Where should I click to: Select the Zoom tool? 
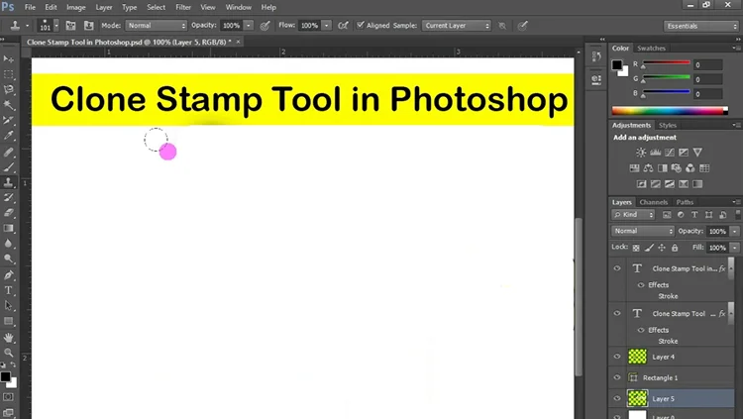pyautogui.click(x=9, y=353)
